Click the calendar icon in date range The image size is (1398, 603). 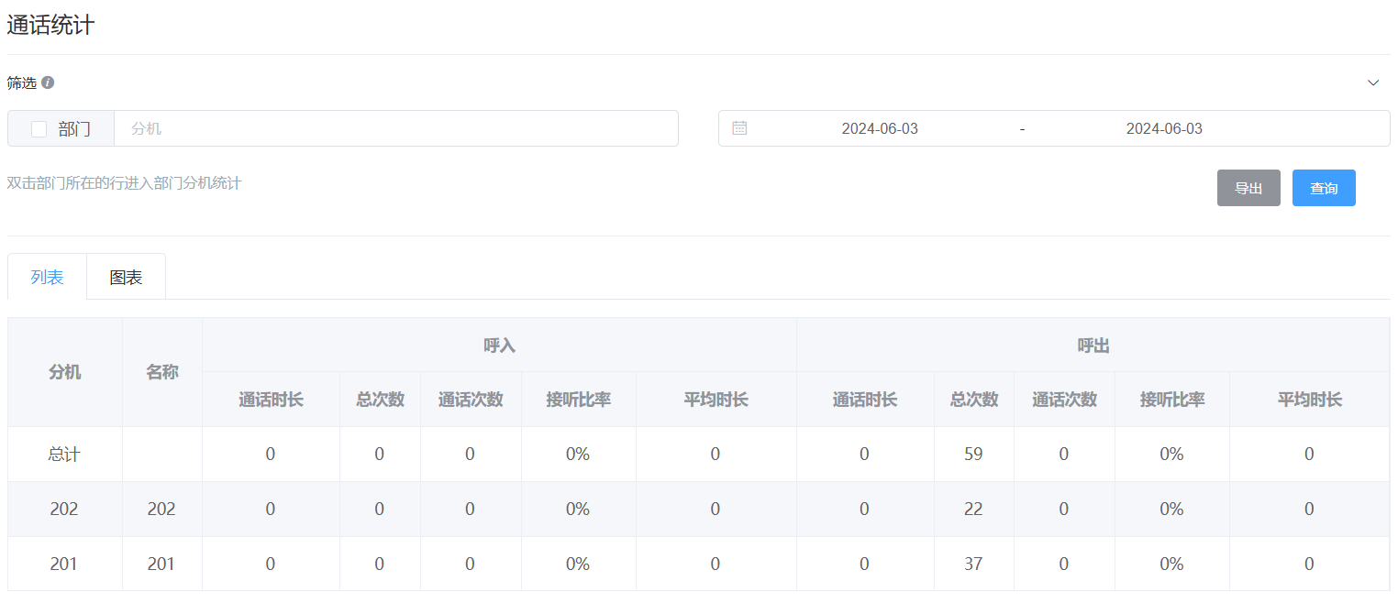pos(739,128)
